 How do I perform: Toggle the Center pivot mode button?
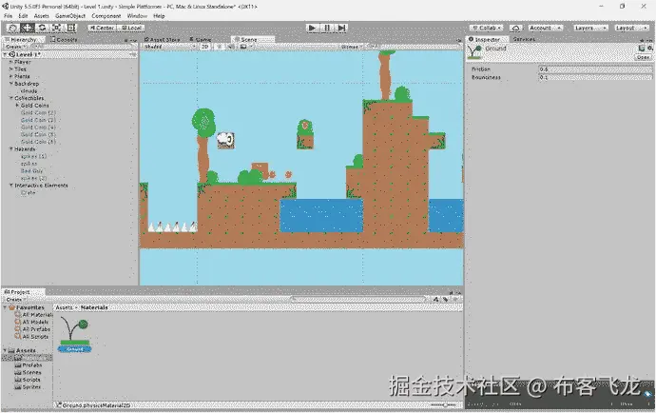[x=102, y=28]
